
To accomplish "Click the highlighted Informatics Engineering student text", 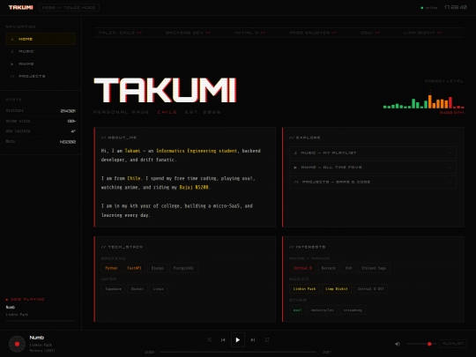I will point(197,151).
